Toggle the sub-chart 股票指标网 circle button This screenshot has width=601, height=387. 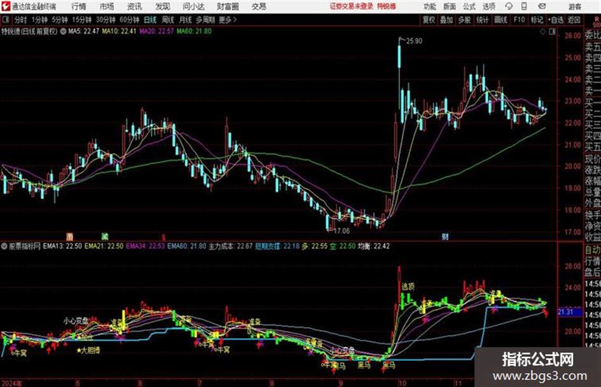4,246
